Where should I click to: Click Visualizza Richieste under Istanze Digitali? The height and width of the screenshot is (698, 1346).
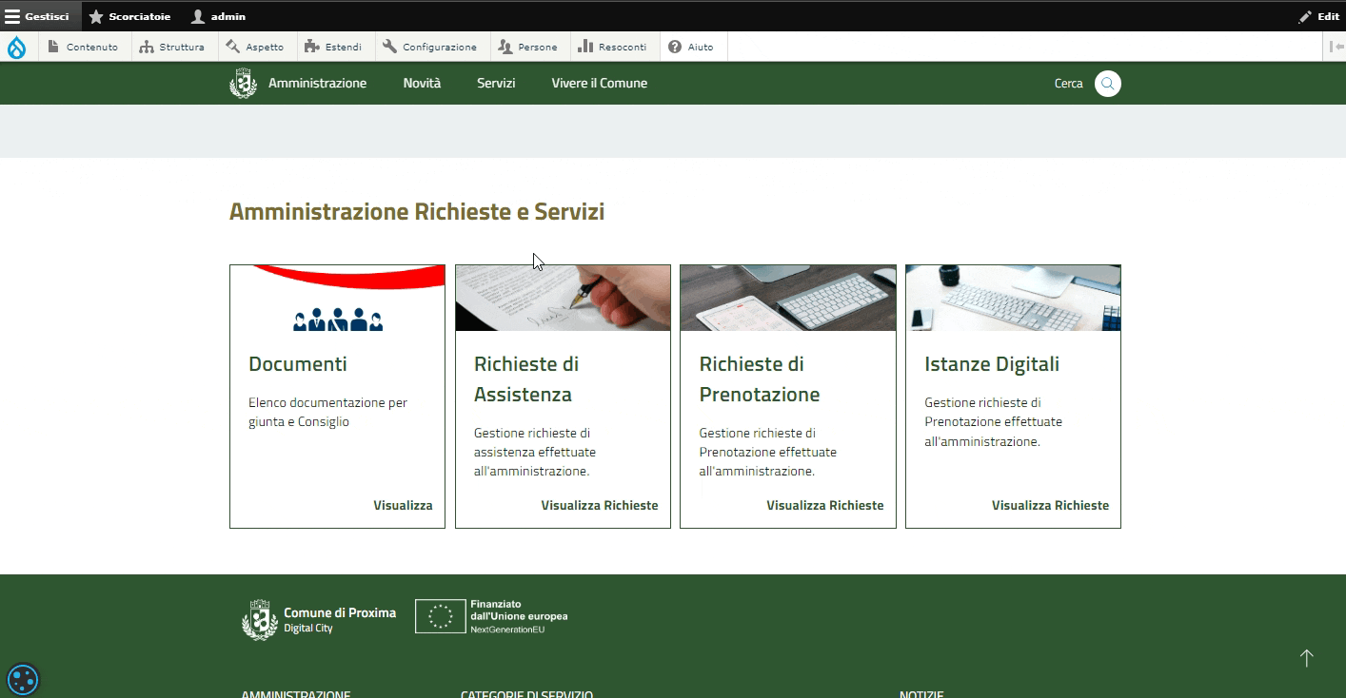pos(1050,506)
